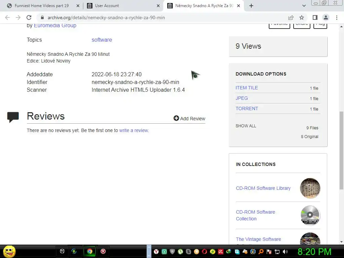Viewport: 344px width, 258px height.
Task: Open the Avira red umbrella tray icon
Action: pos(221,252)
